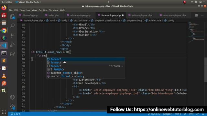The image size is (207, 116).
Task: Open the Run and Debug view
Action: point(12,44)
